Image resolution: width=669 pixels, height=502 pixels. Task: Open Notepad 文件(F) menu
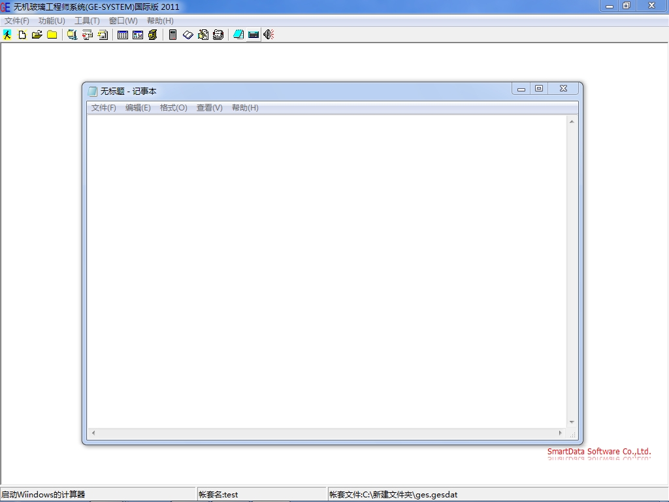(x=104, y=108)
